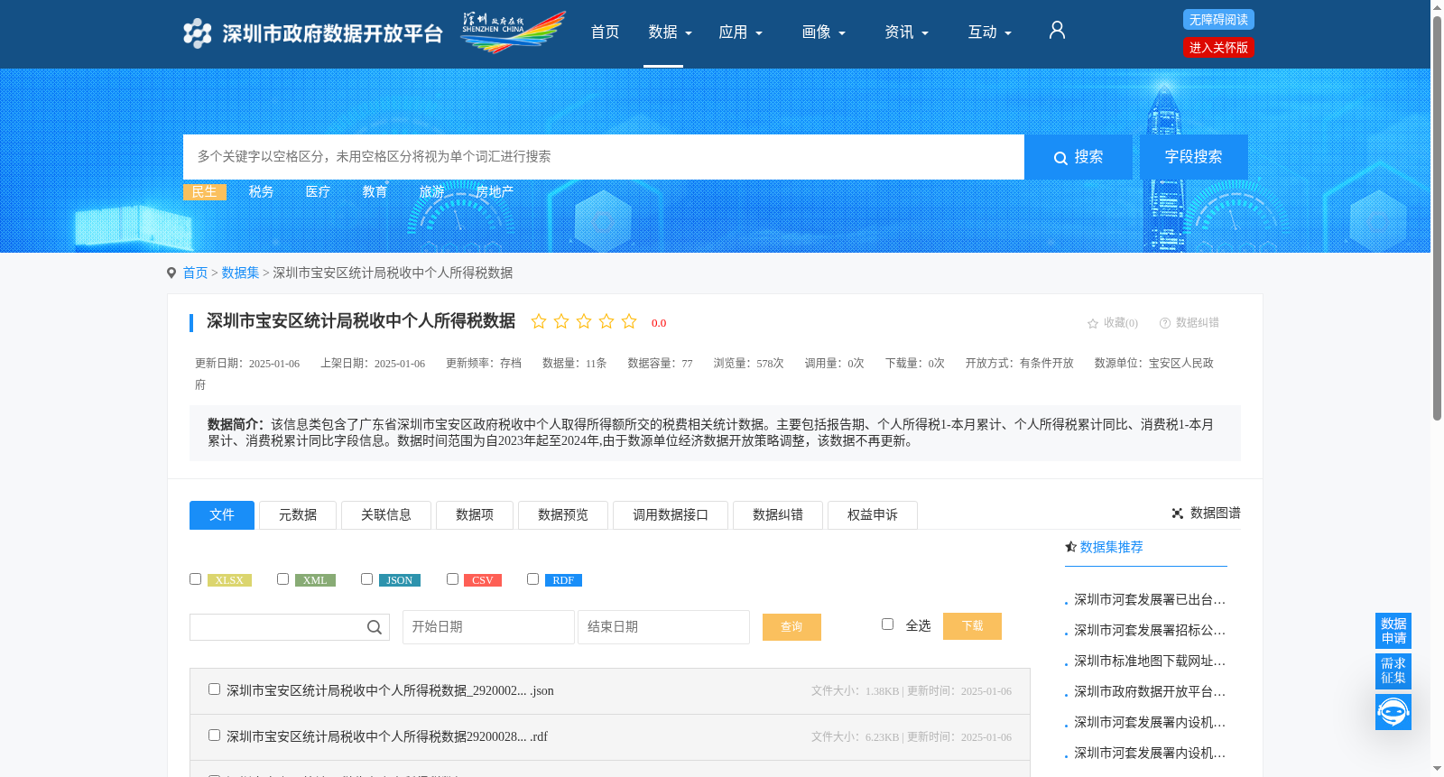Toggle the RDF format checkbox
The width and height of the screenshot is (1444, 777).
click(x=532, y=579)
